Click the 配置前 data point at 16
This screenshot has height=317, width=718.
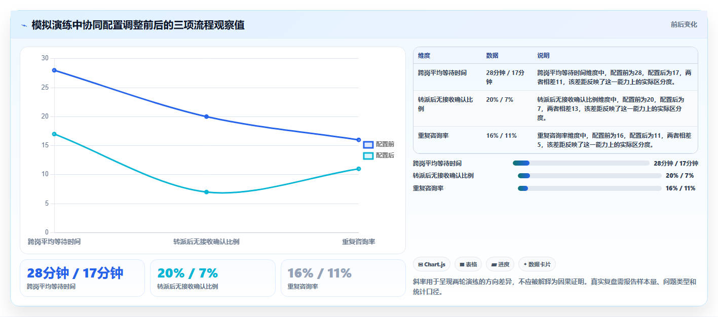click(x=358, y=140)
